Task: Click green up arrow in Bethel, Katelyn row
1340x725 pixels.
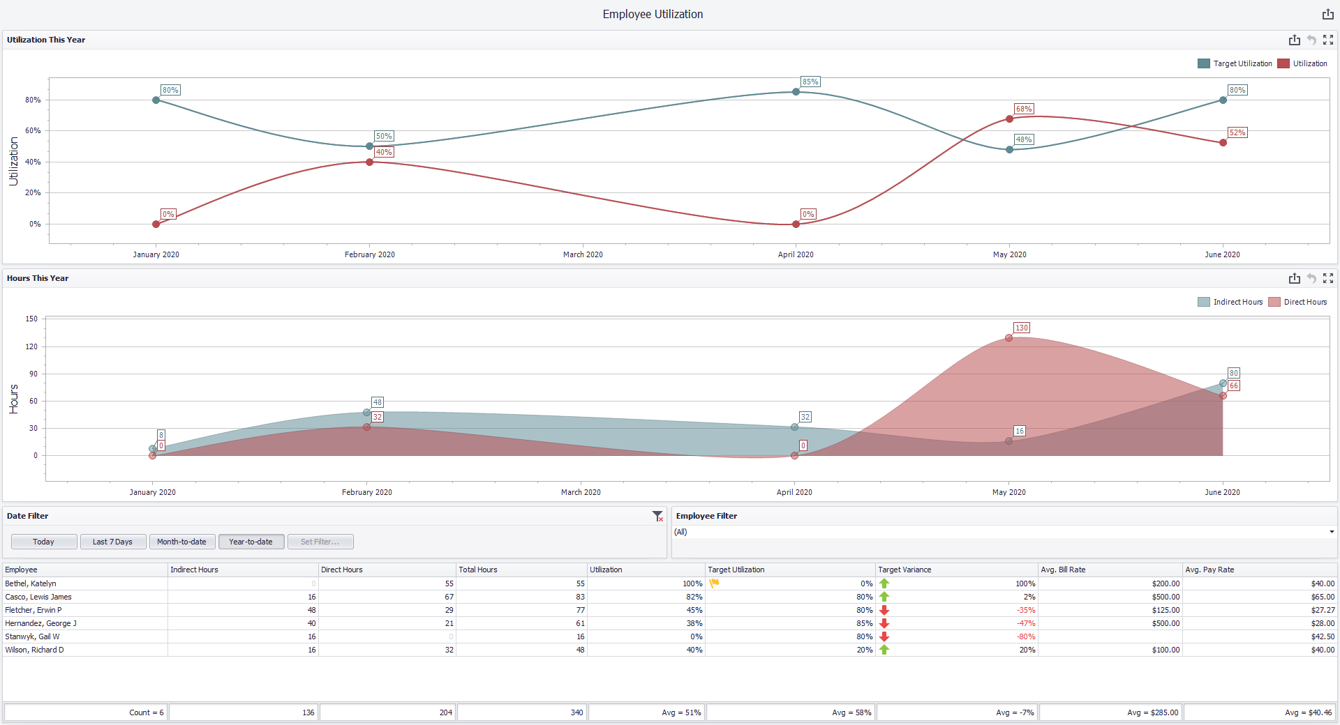Action: pos(884,583)
